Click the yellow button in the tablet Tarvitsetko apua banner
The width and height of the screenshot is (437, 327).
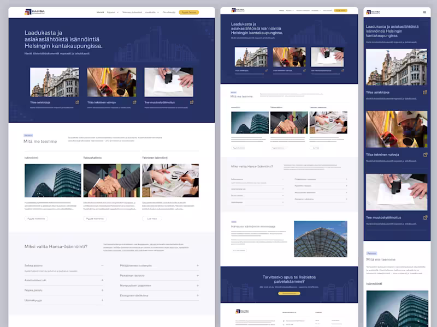click(x=289, y=293)
